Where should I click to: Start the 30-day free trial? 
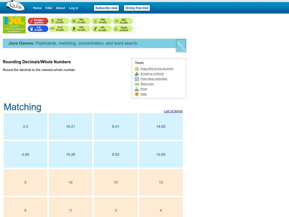tap(137, 8)
